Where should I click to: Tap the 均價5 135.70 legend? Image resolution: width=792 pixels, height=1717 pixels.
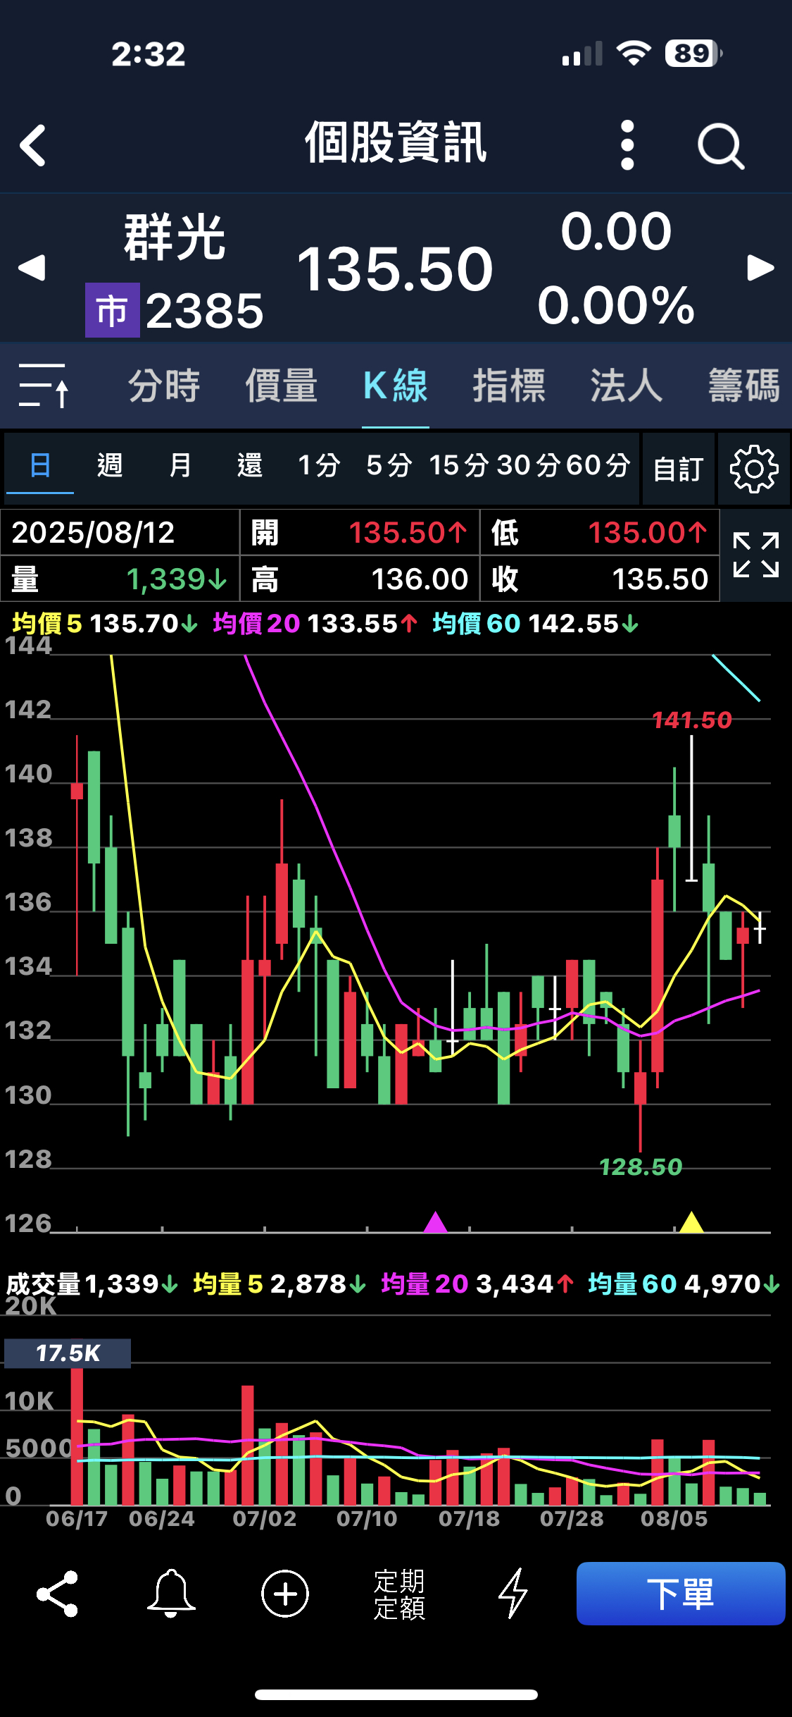point(105,624)
